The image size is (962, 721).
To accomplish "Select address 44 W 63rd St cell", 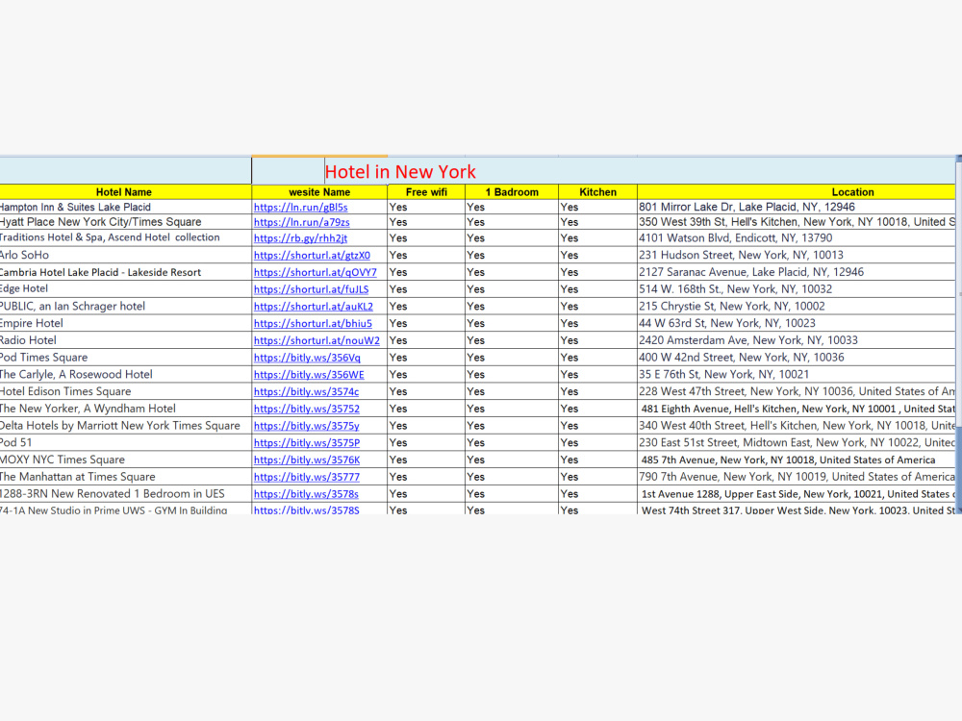I will (797, 323).
